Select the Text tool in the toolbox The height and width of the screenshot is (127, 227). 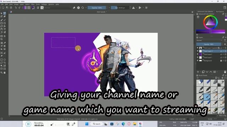point(5,13)
